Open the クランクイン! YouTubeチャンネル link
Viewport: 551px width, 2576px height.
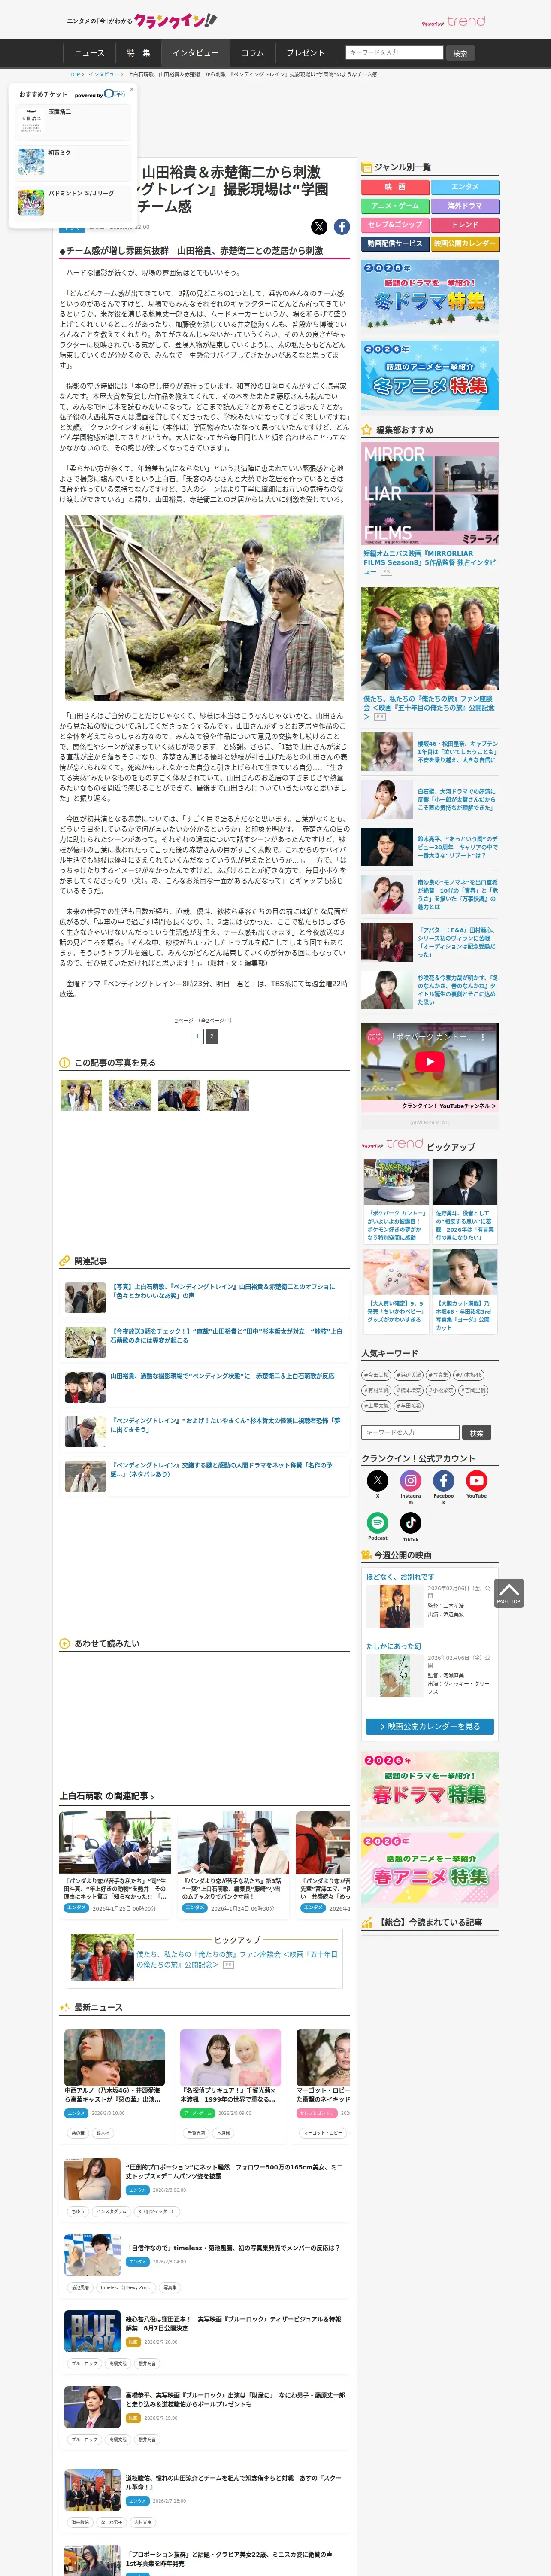[x=448, y=1105]
